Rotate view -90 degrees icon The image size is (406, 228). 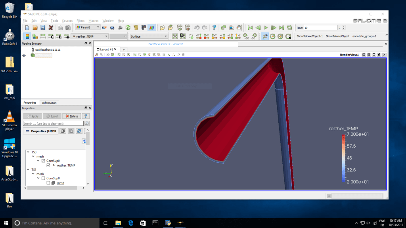tap(254, 36)
